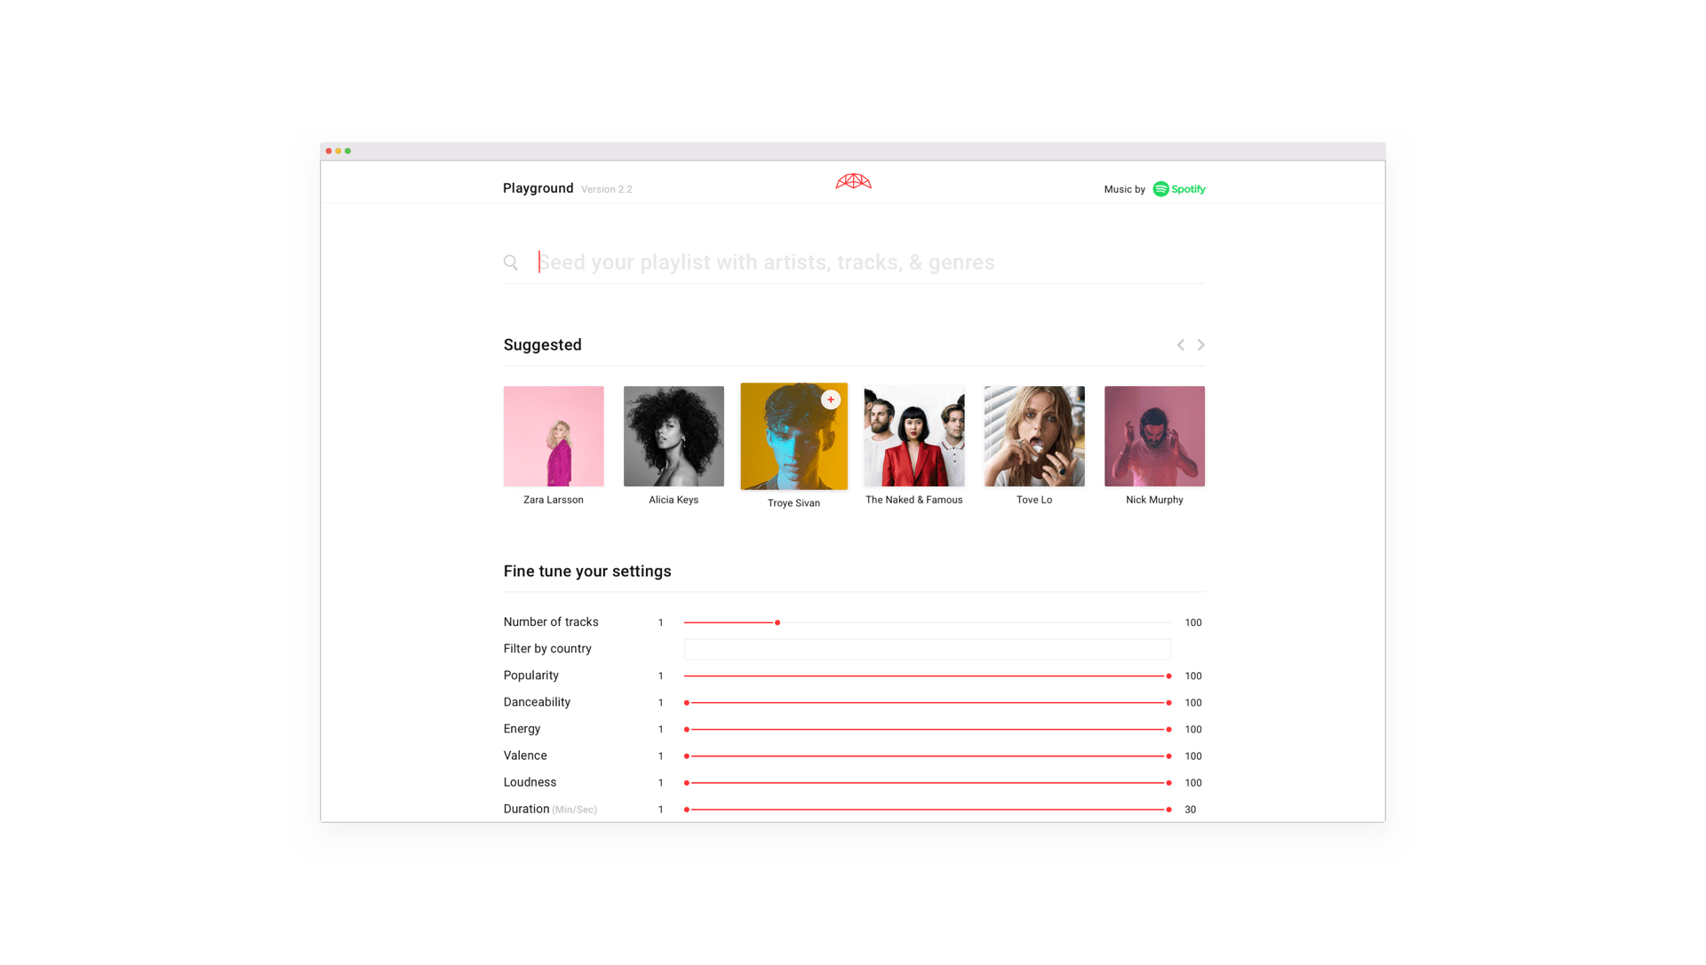
Task: Click the red dome logo icon
Action: click(x=853, y=181)
